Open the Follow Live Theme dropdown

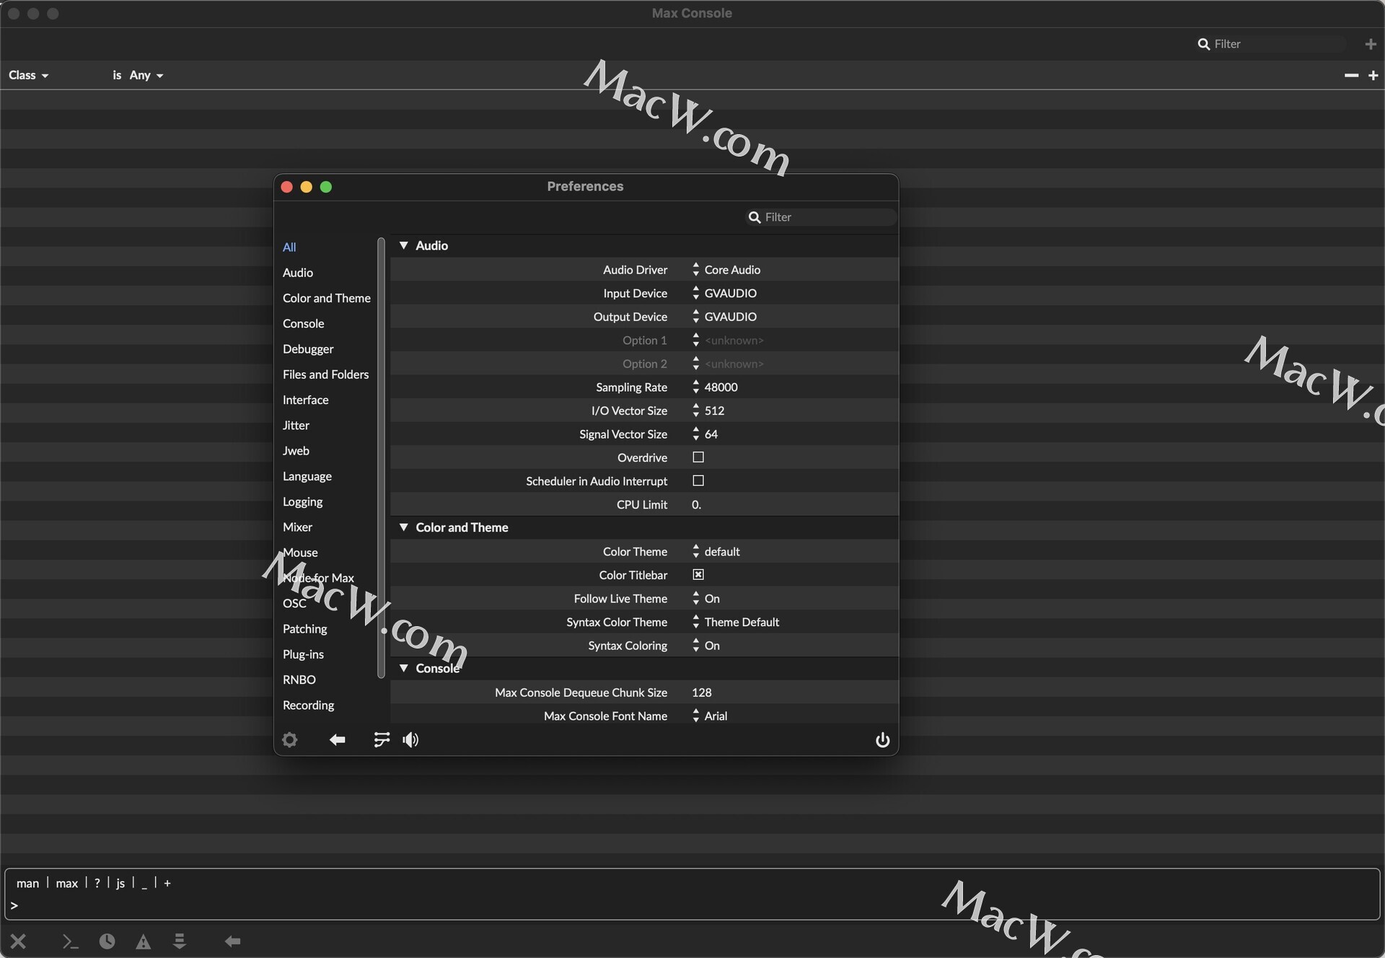tap(705, 599)
